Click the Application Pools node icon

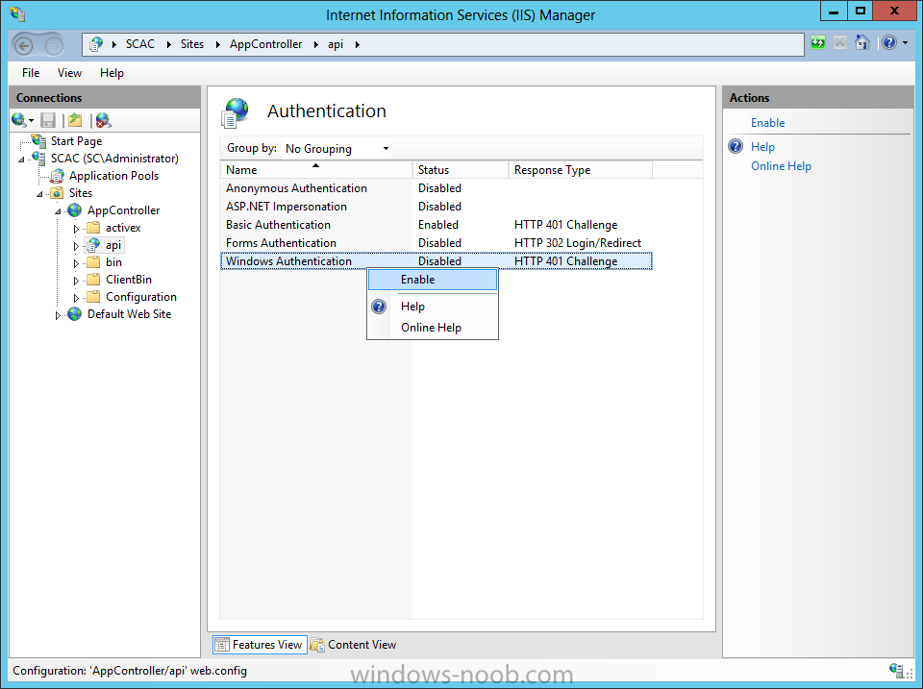point(57,176)
